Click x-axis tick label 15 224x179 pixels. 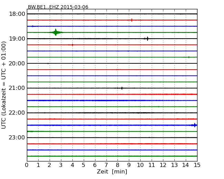click(197, 165)
